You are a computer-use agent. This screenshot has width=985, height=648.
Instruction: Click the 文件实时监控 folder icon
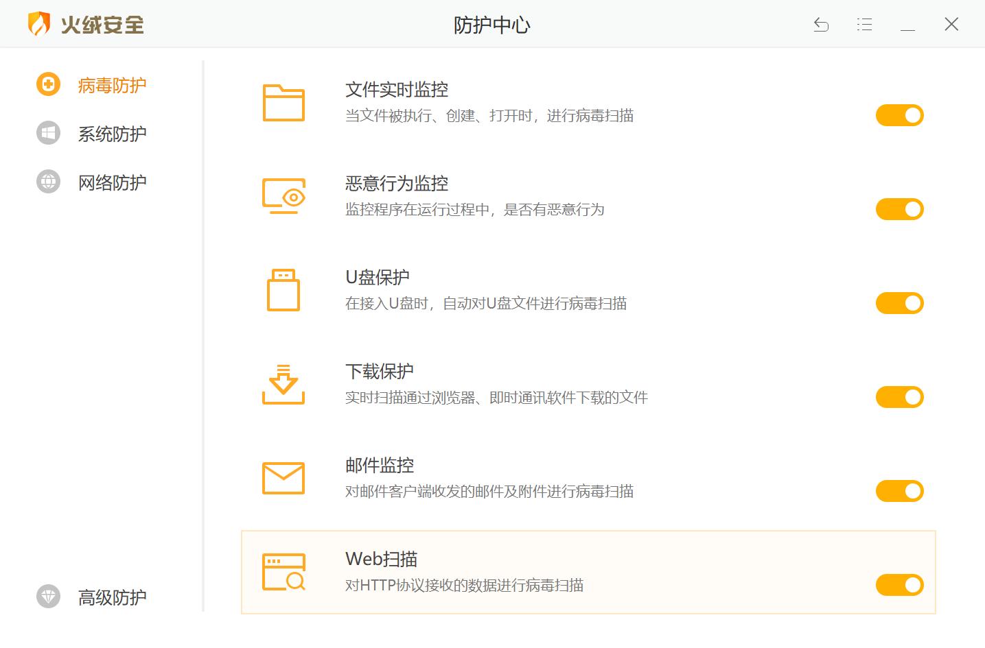[283, 103]
